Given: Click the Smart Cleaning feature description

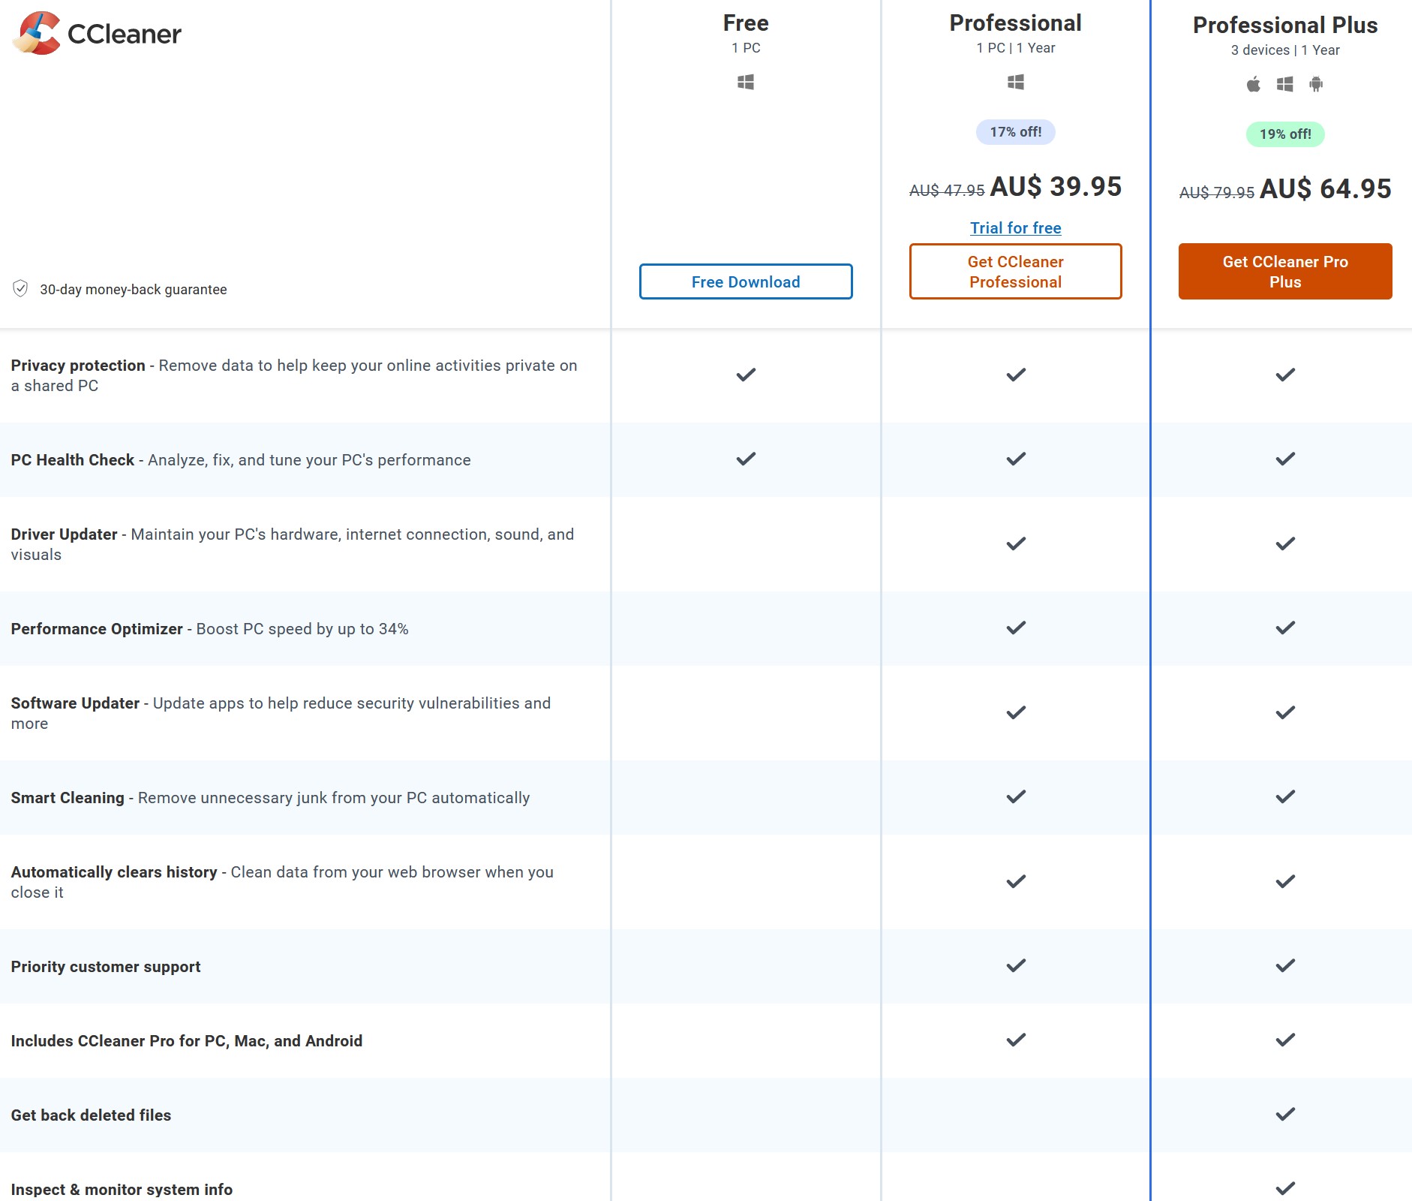Looking at the screenshot, I should (x=333, y=798).
